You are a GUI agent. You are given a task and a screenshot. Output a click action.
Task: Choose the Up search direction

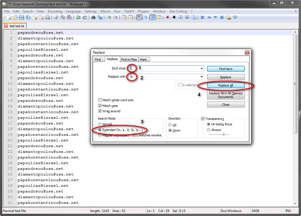coord(170,124)
